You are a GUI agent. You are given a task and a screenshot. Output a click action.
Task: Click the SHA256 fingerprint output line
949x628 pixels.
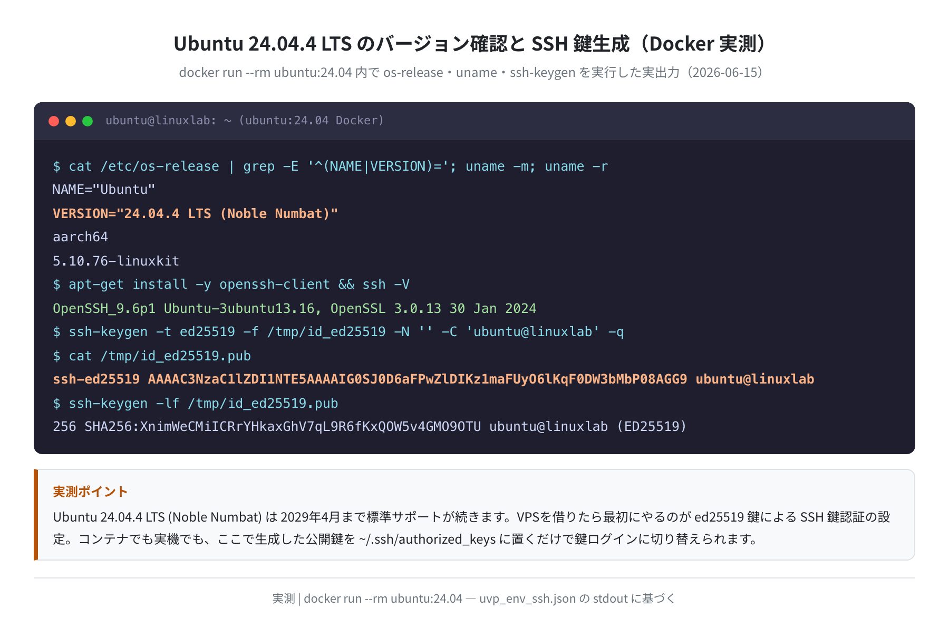pos(370,427)
